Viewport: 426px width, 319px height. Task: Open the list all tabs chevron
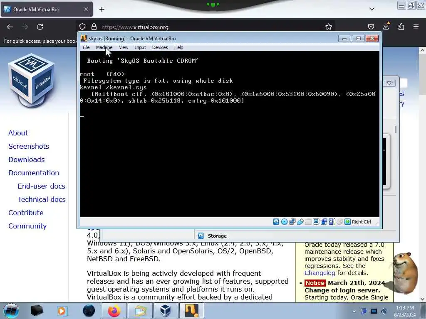tap(372, 9)
